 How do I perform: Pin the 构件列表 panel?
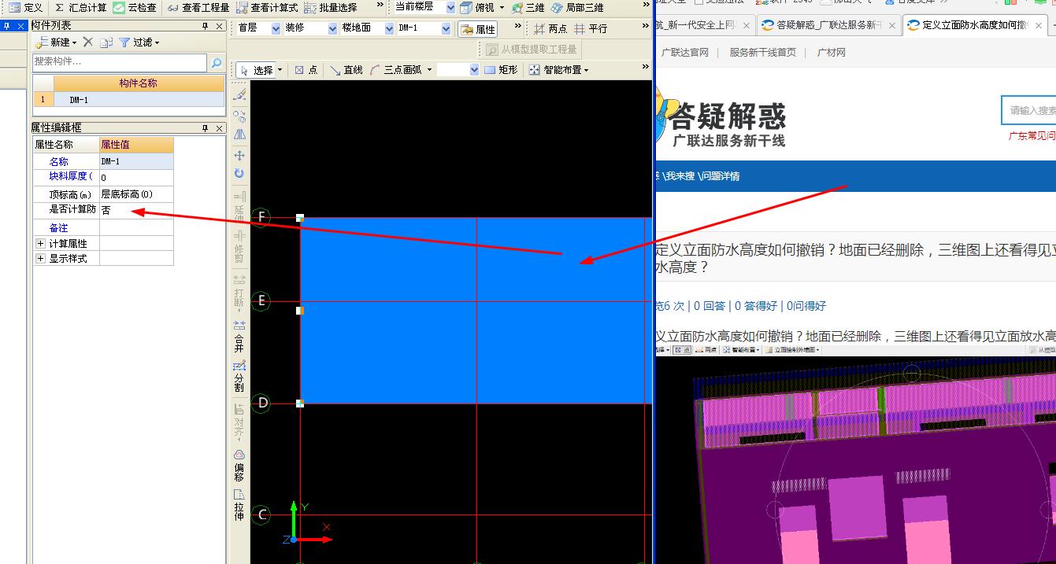pyautogui.click(x=206, y=25)
